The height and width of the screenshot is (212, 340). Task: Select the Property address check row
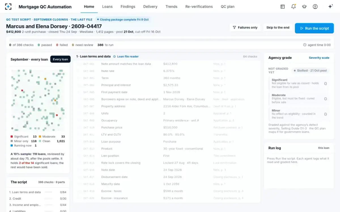167,106
